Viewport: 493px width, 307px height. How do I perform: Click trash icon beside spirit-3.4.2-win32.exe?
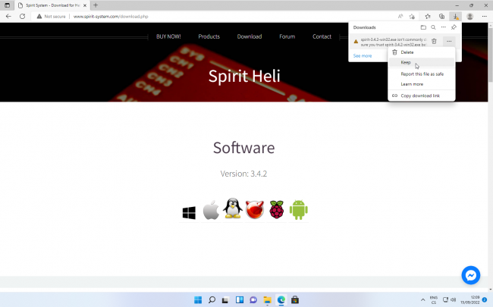click(434, 41)
